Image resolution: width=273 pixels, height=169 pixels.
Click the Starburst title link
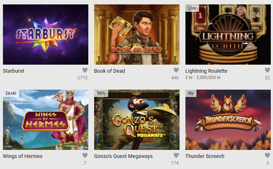tap(13, 71)
